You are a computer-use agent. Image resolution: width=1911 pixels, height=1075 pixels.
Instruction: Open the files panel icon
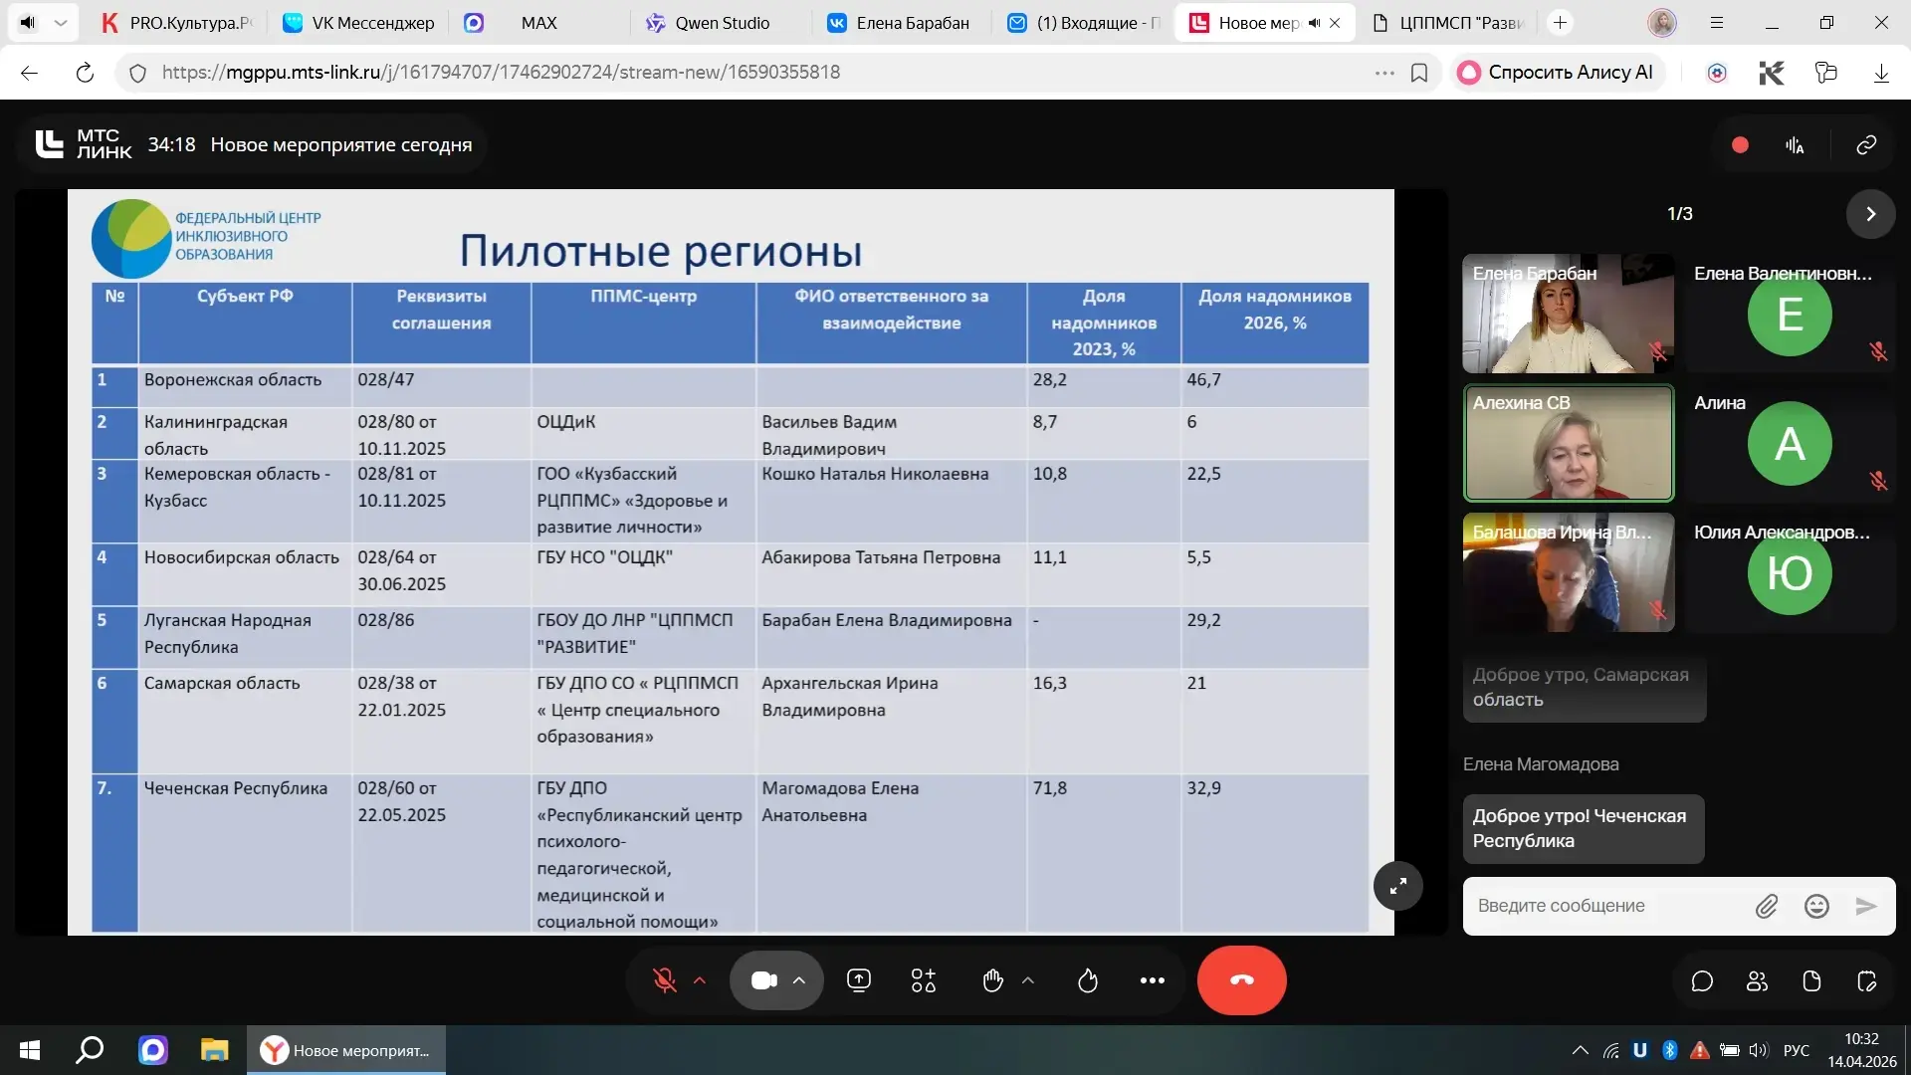1812,981
